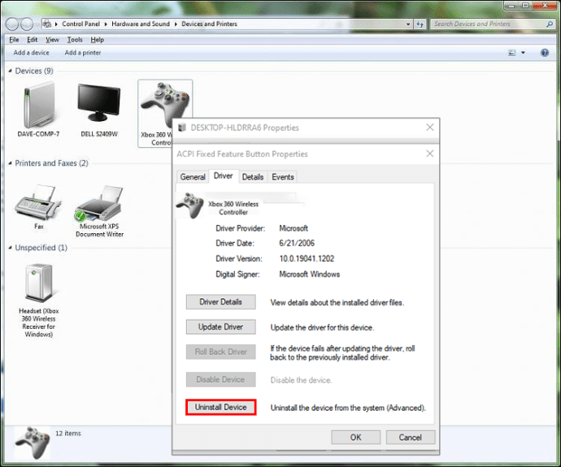Click the Control Panel breadcrumb
This screenshot has width=561, height=467.
[x=80, y=24]
